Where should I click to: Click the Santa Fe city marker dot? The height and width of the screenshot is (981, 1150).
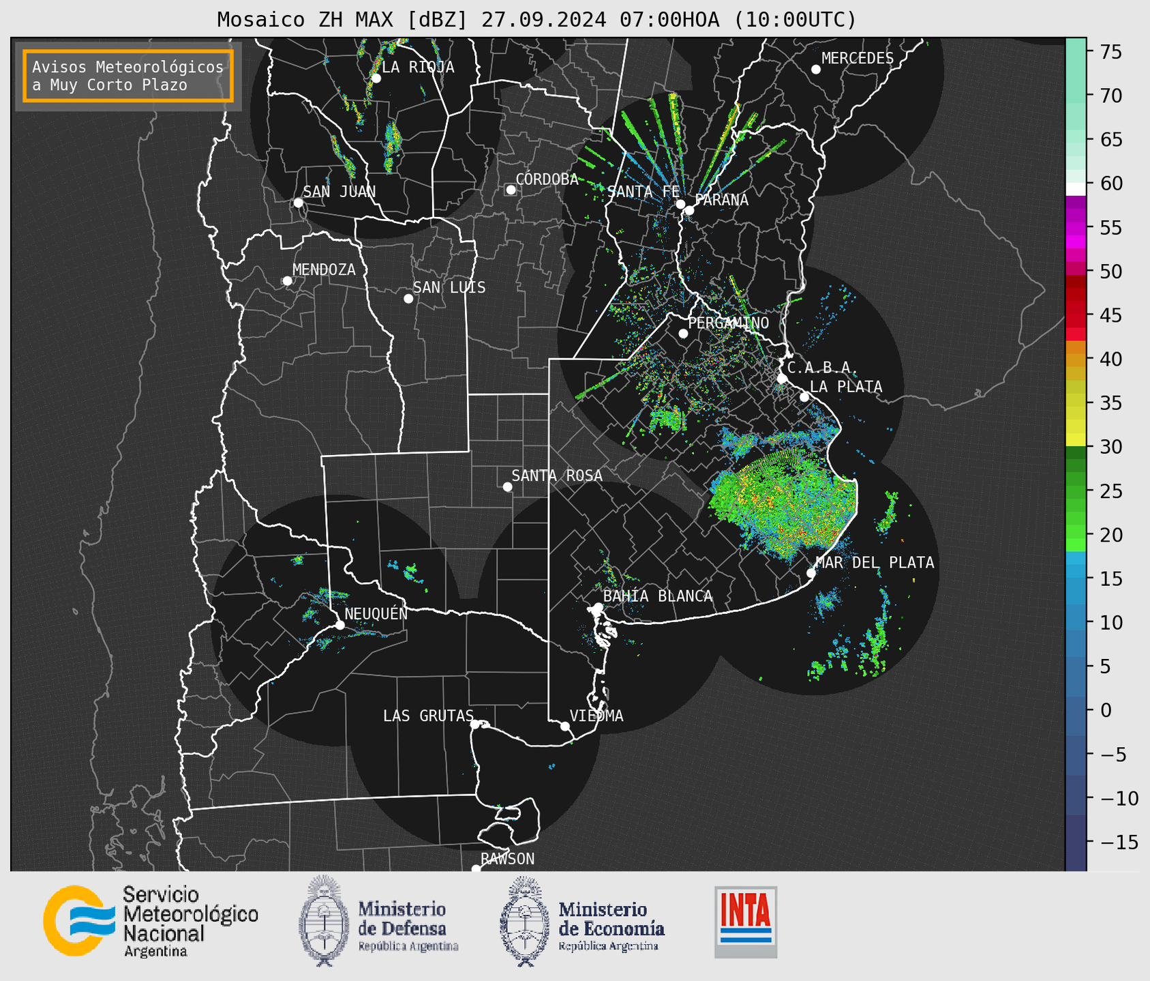click(x=680, y=204)
